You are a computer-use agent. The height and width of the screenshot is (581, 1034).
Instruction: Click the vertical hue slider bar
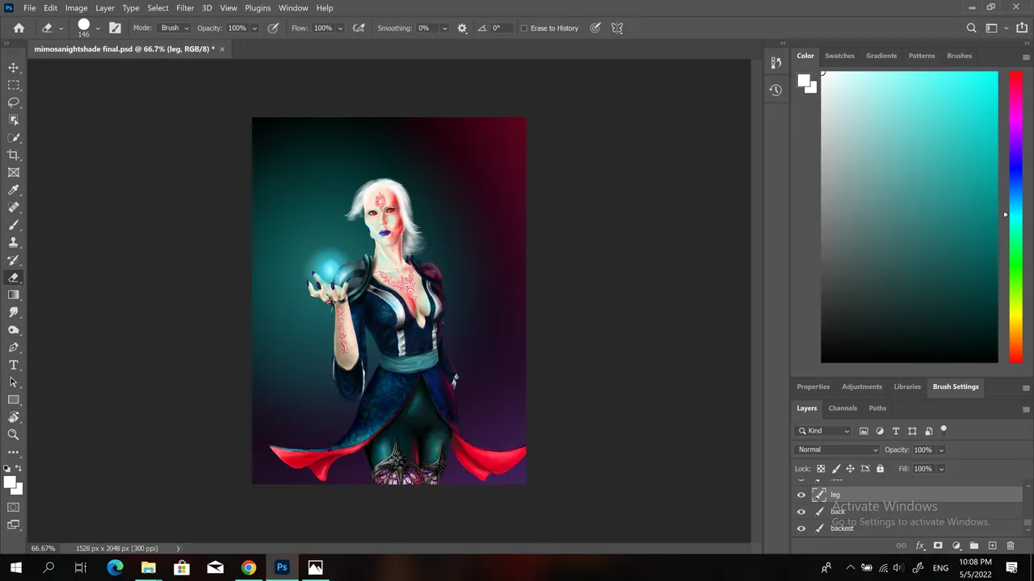[1016, 217]
